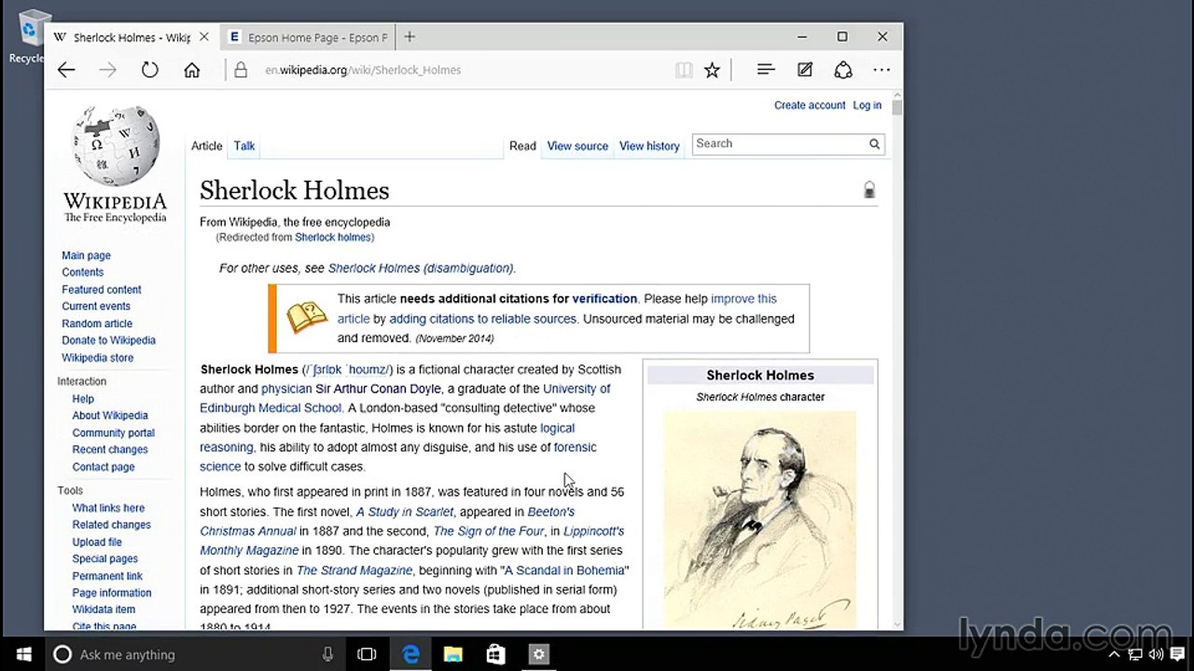Click the page protection padlock icon

(x=869, y=190)
